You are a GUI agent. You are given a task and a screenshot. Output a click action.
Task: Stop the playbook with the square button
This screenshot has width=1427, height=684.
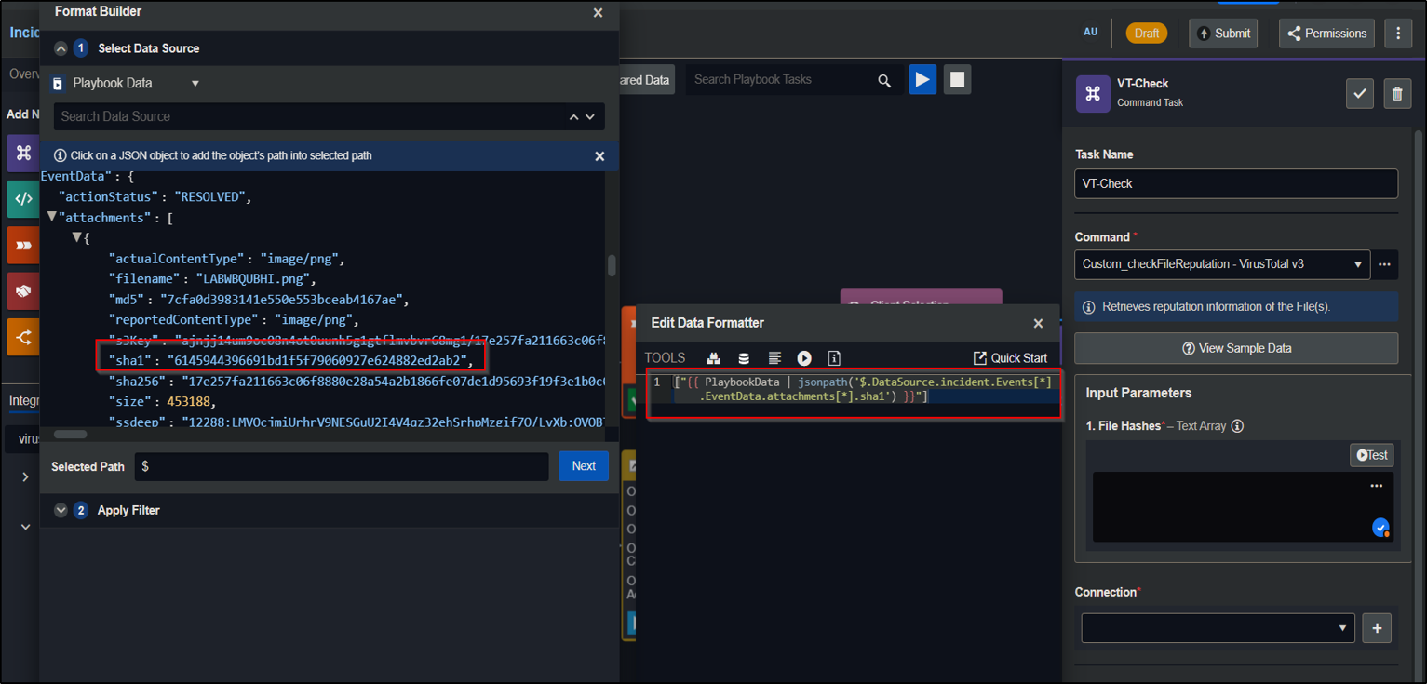(x=957, y=80)
